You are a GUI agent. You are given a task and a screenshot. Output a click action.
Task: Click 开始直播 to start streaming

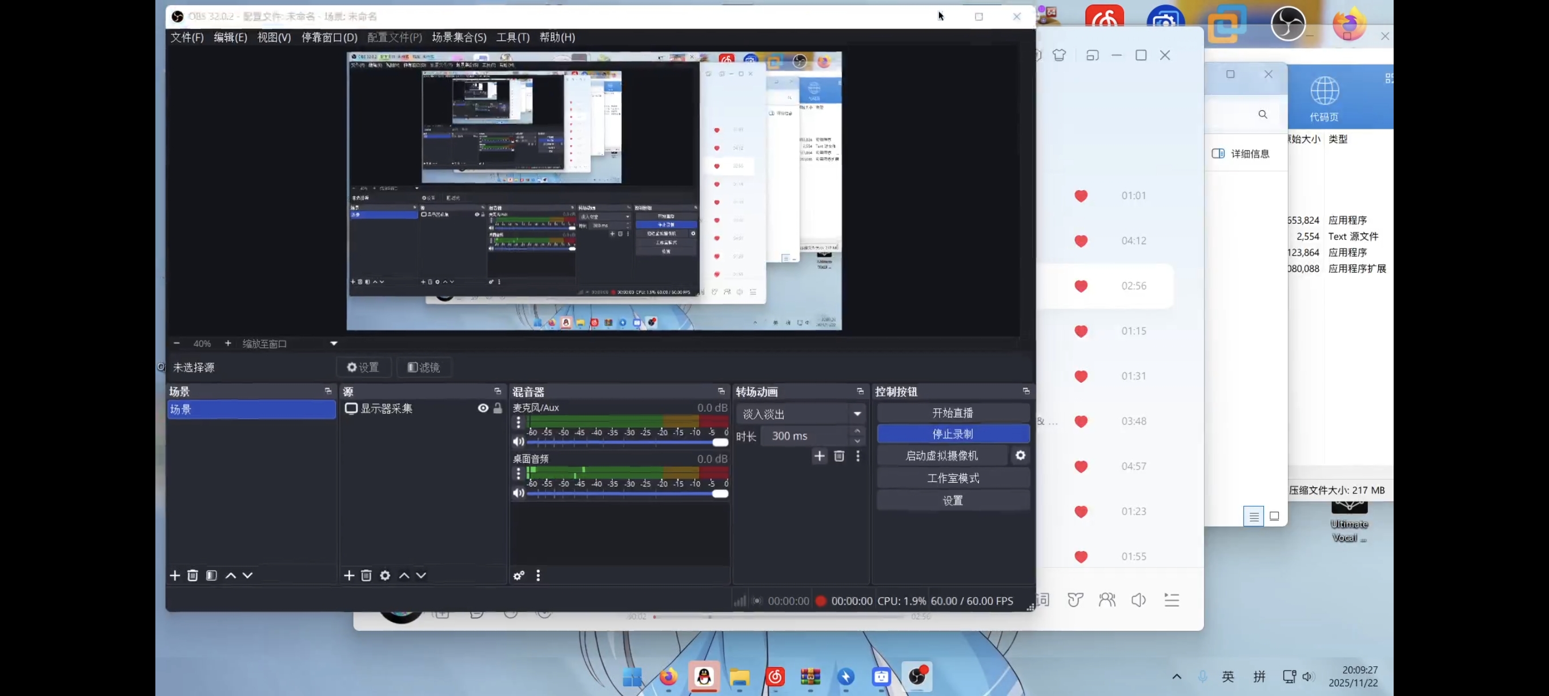click(952, 412)
